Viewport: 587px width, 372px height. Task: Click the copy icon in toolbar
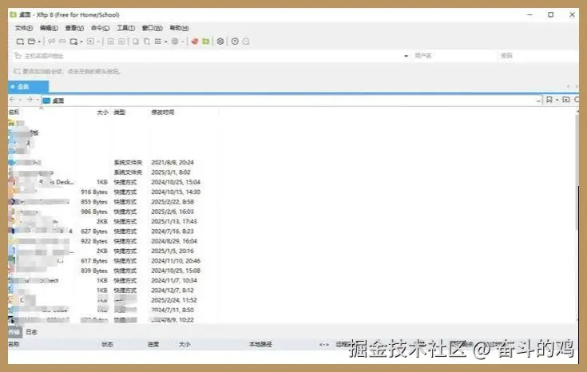click(x=136, y=42)
